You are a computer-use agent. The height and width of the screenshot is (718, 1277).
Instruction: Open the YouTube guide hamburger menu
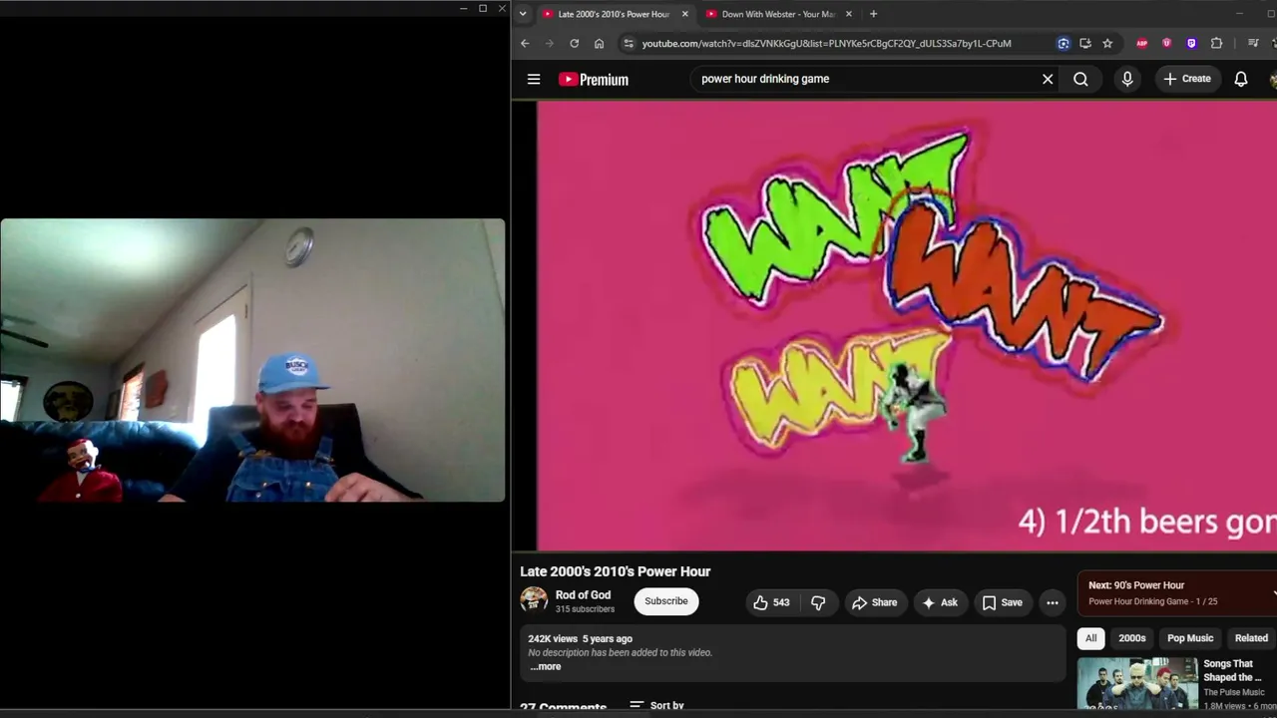pos(534,79)
